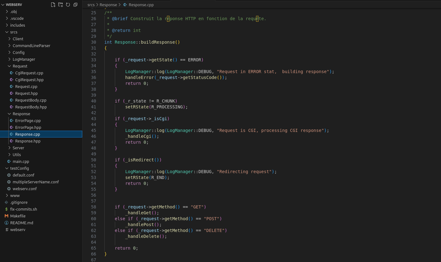Collapse the testConfig folder
Screen dimensions: 441x262
[7, 168]
